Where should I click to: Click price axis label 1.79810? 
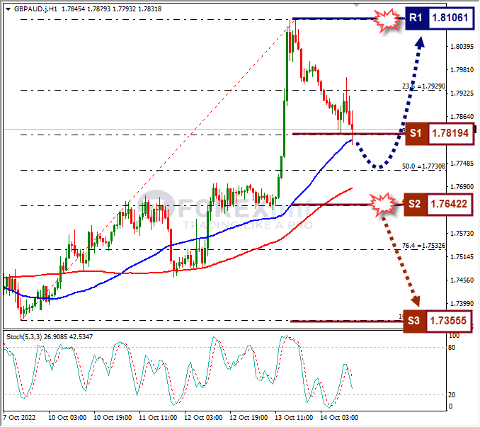click(x=462, y=70)
